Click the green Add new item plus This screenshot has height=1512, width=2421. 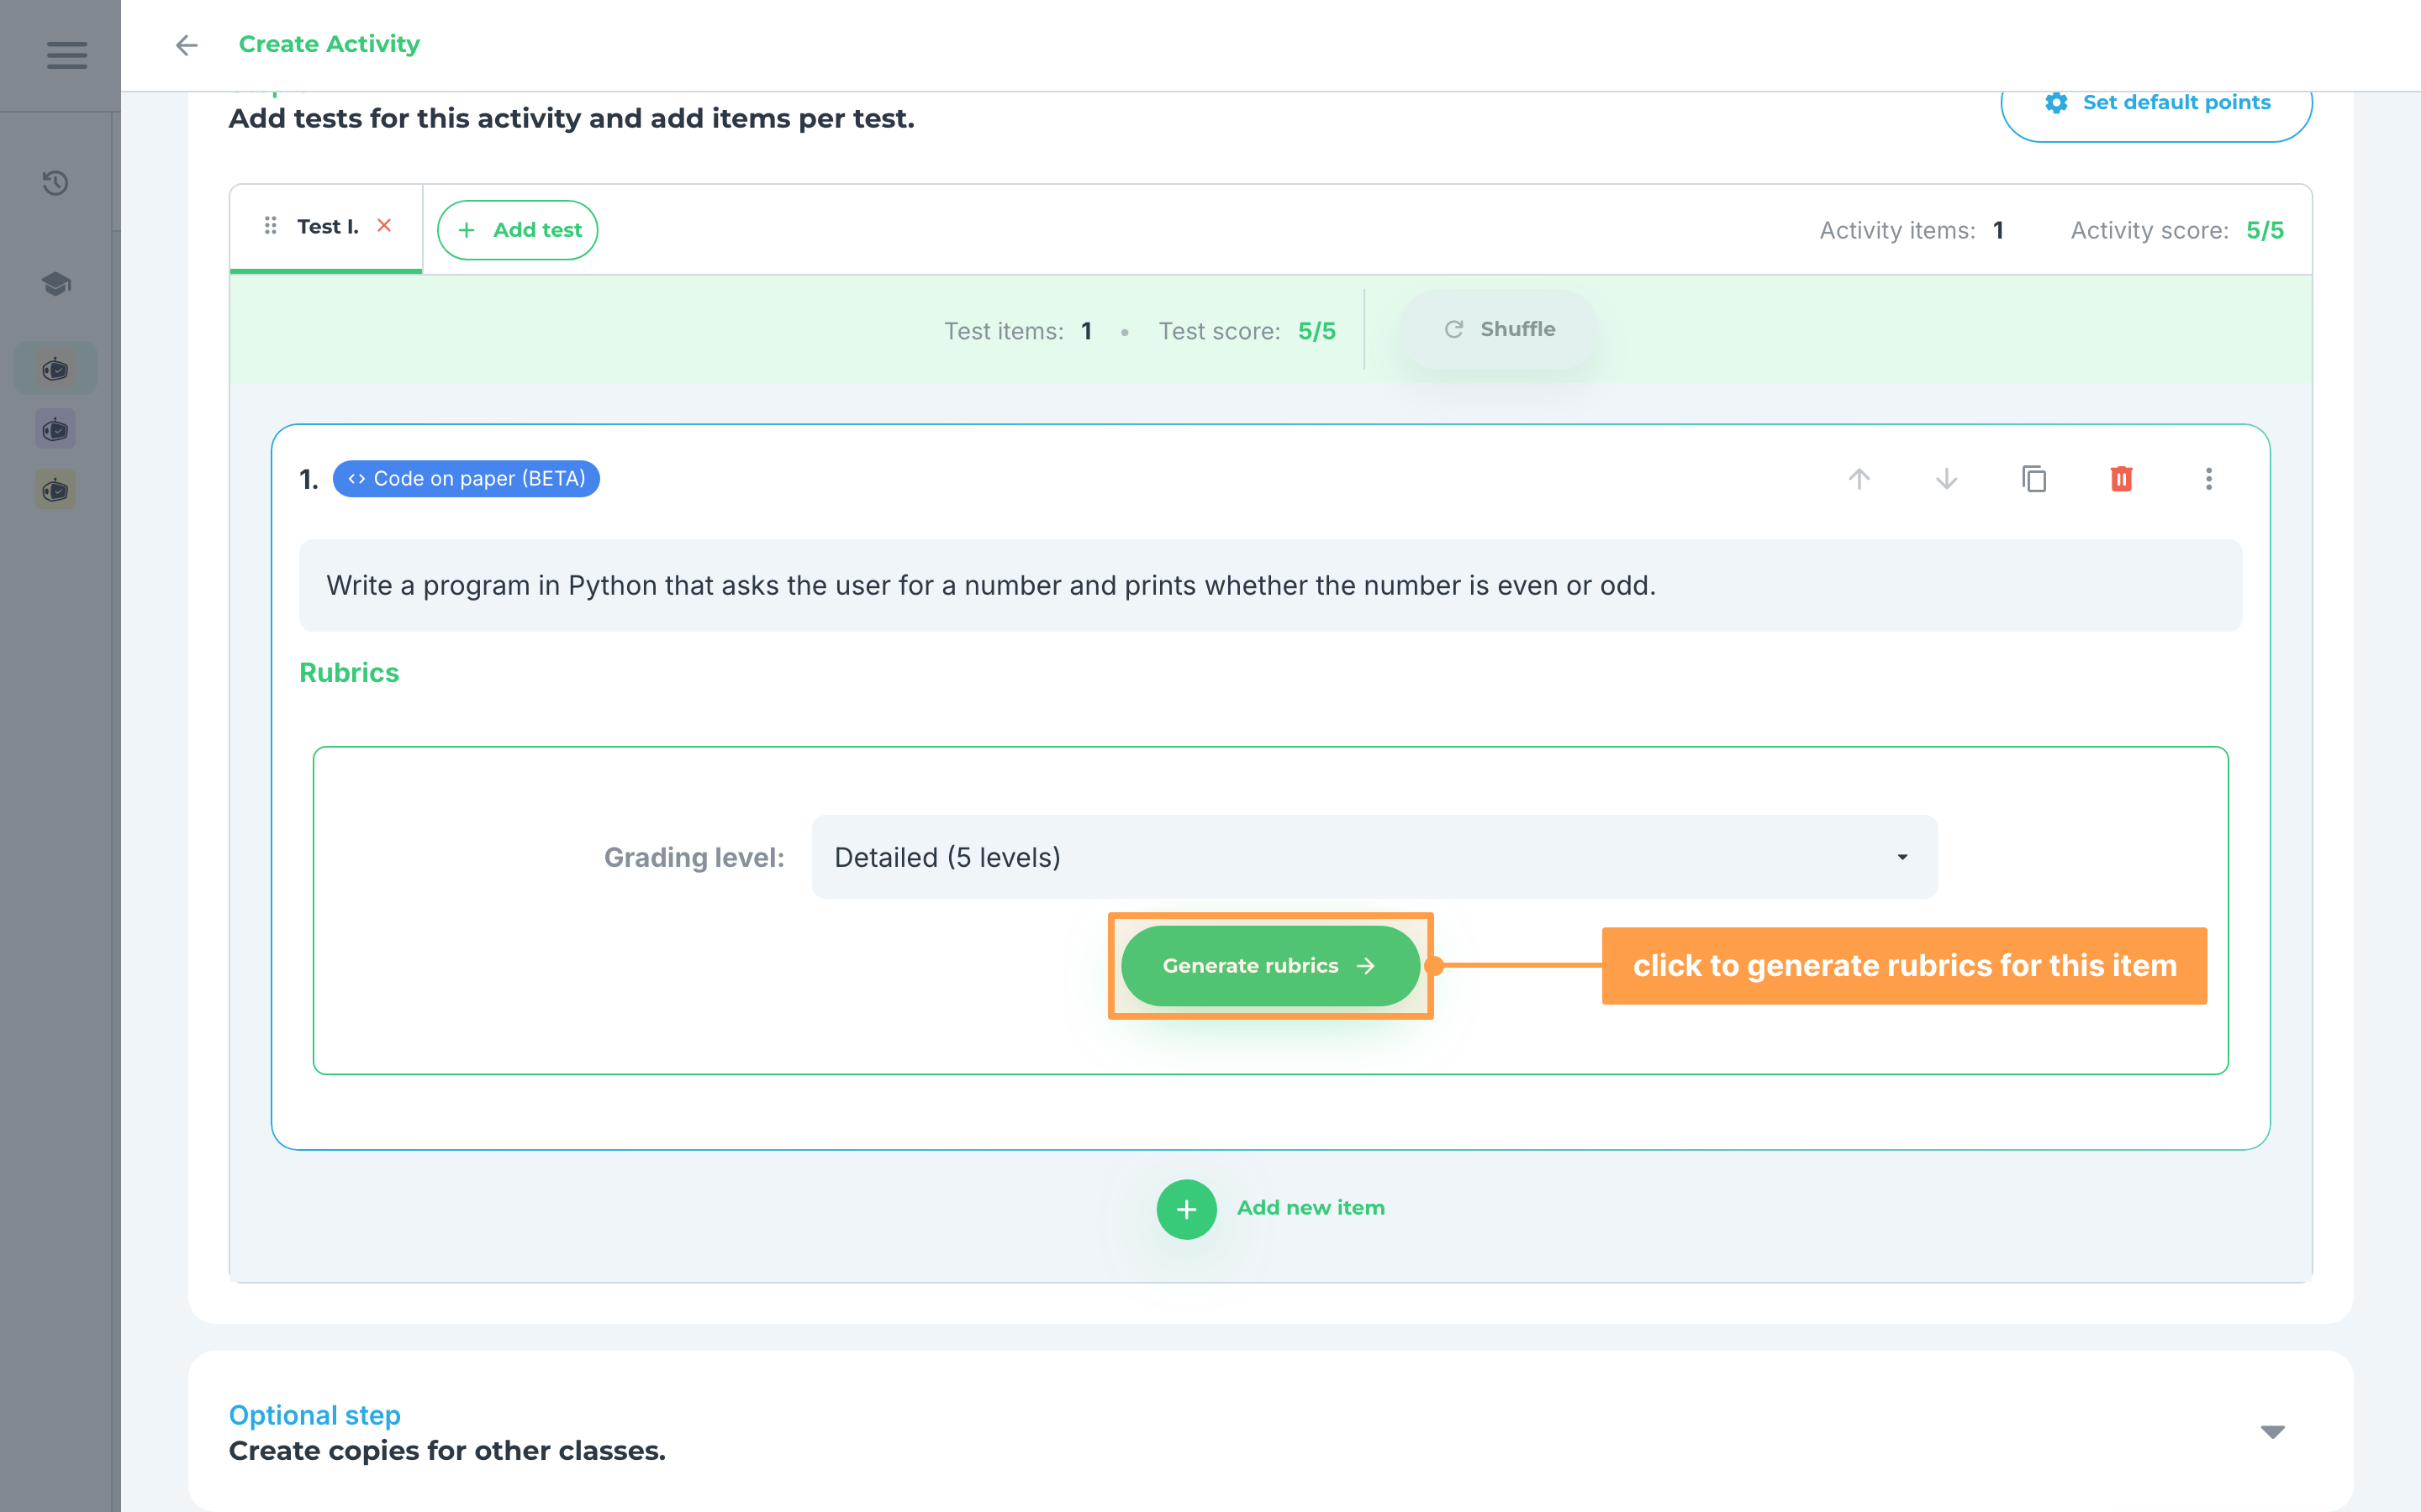coord(1186,1209)
